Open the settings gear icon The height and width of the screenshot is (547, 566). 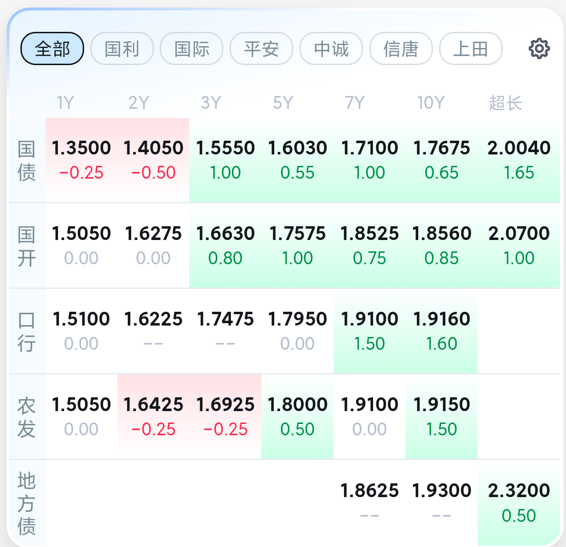(x=539, y=48)
